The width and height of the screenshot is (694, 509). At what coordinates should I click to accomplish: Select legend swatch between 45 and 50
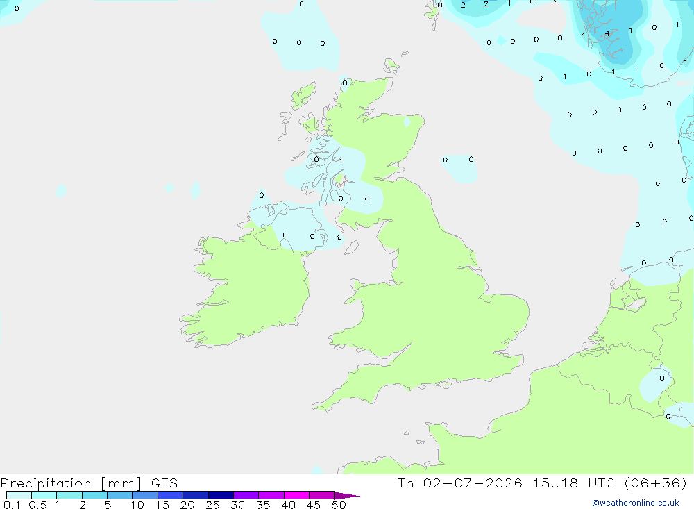coord(322,495)
